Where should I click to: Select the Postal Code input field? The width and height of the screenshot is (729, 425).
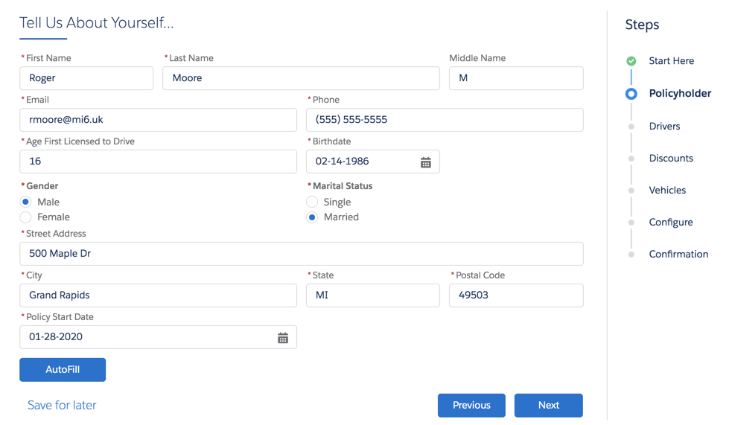click(516, 295)
